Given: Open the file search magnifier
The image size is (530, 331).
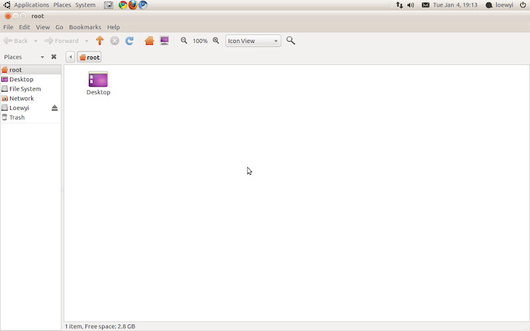Looking at the screenshot, I should [x=291, y=40].
